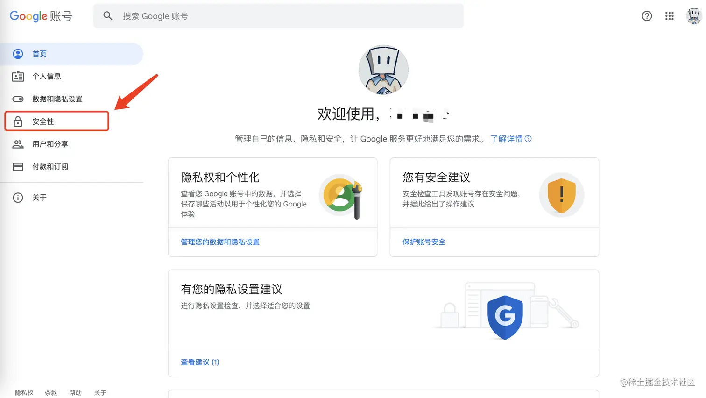Open the 保护账号安全 link
Image resolution: width=706 pixels, height=398 pixels.
tap(424, 242)
